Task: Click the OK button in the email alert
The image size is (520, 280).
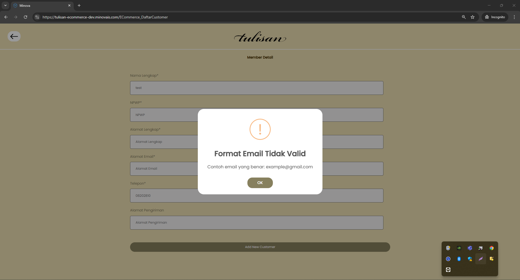Action: coord(260,183)
